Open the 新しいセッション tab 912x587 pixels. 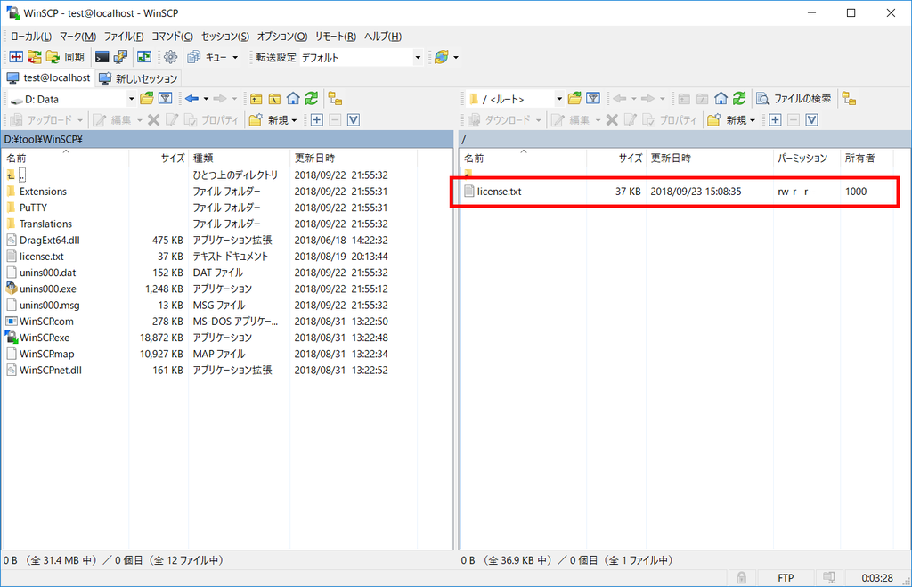click(x=138, y=78)
